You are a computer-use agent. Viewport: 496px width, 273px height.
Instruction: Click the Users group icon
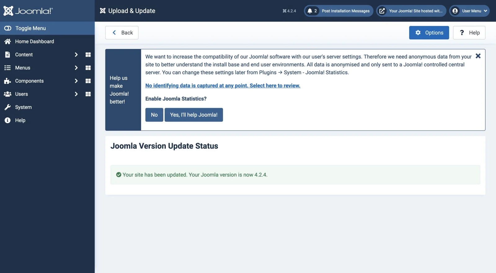7,94
